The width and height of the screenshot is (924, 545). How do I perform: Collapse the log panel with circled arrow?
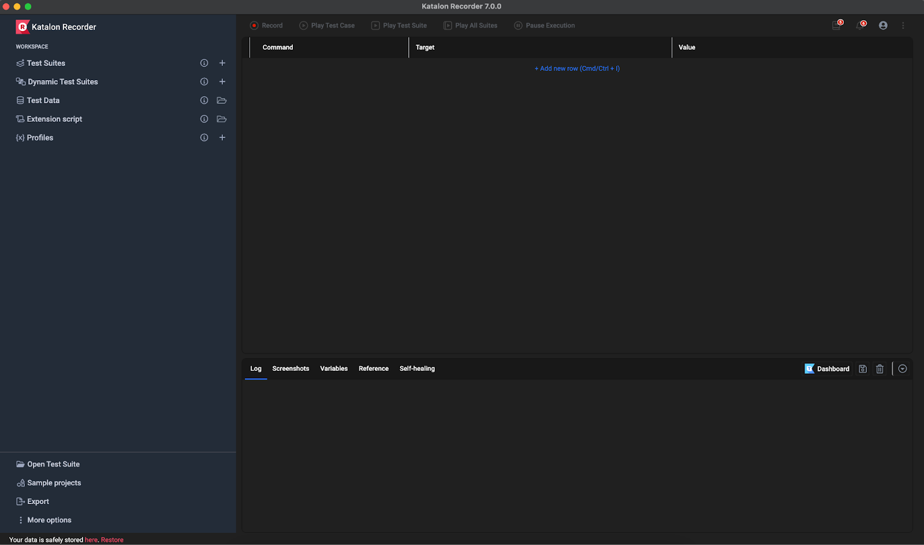(903, 369)
